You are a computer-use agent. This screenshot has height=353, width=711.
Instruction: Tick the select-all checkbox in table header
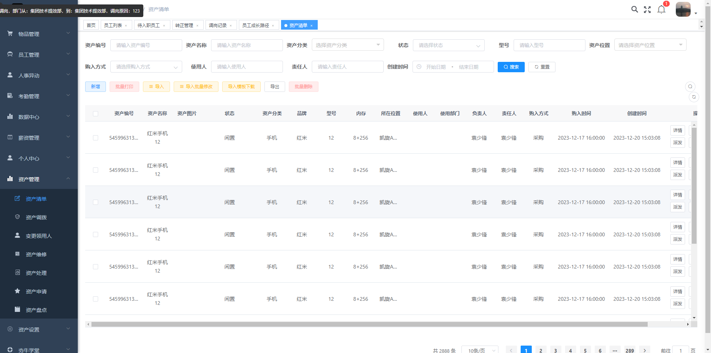(x=96, y=114)
